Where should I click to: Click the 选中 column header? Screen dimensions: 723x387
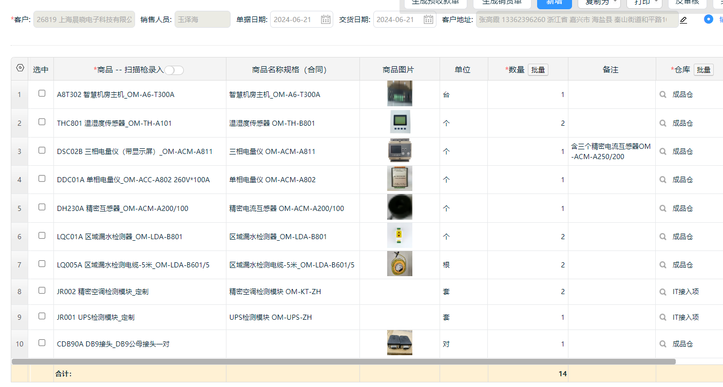pyautogui.click(x=41, y=69)
